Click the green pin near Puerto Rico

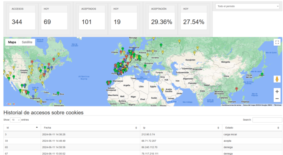[58, 93]
